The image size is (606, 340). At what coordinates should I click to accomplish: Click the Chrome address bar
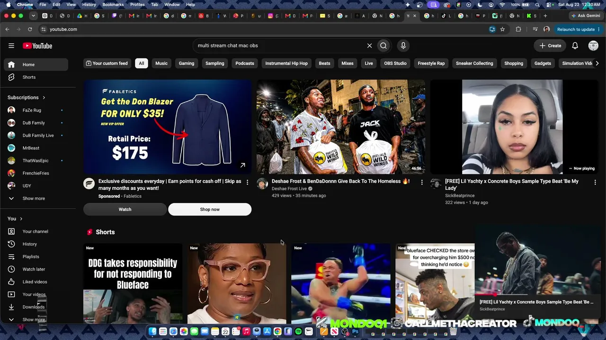pyautogui.click(x=265, y=29)
